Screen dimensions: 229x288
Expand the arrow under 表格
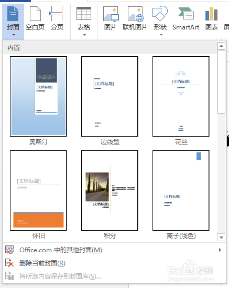point(84,35)
